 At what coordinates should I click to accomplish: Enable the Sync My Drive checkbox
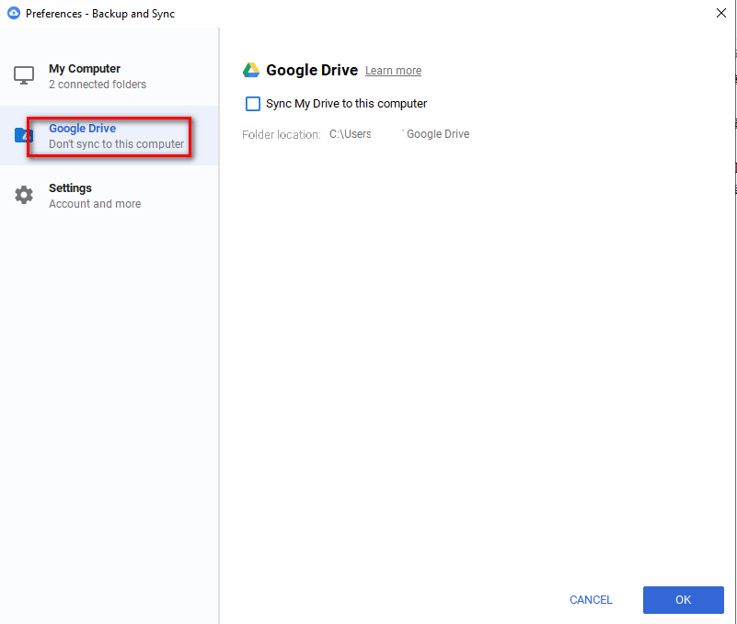coord(253,104)
